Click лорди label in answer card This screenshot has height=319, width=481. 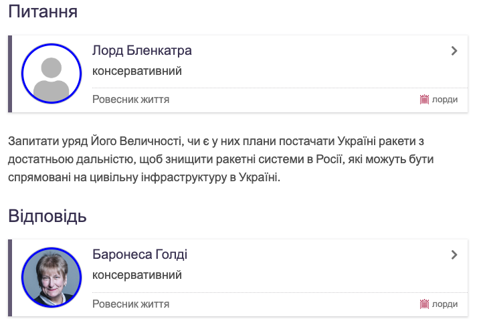click(x=445, y=304)
